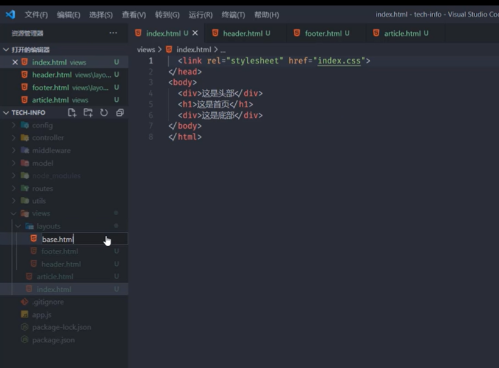Click the HTML5 icon beside the base.html input
Viewport: 499px width, 368px height.
34,238
